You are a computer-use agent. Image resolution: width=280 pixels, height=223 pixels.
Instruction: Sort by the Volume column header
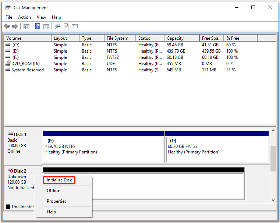pyautogui.click(x=28, y=38)
